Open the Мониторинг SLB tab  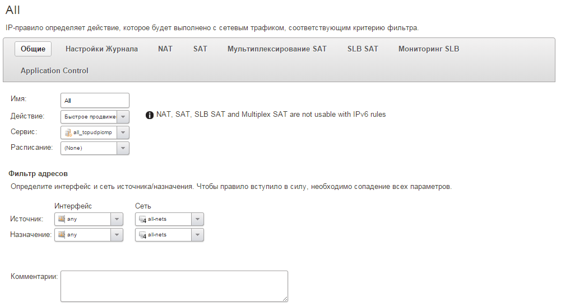[429, 49]
